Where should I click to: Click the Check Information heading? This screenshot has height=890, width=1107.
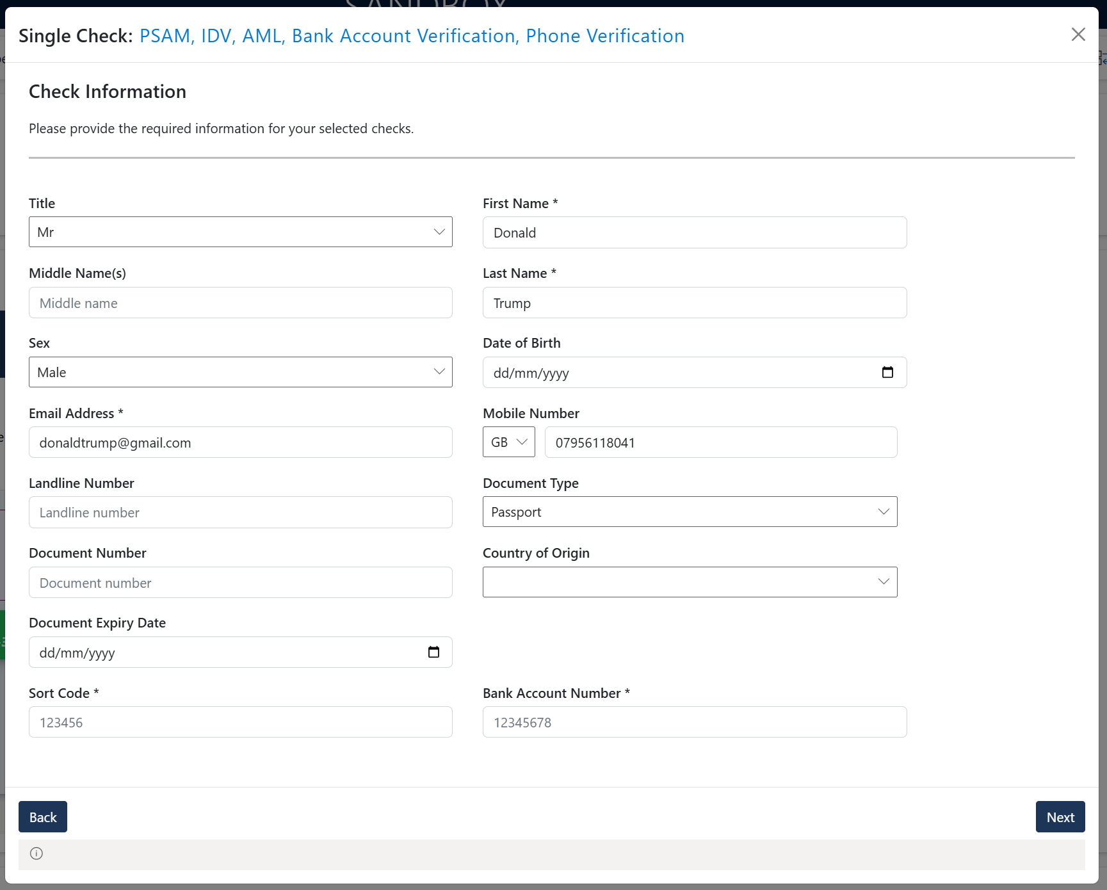pyautogui.click(x=108, y=92)
